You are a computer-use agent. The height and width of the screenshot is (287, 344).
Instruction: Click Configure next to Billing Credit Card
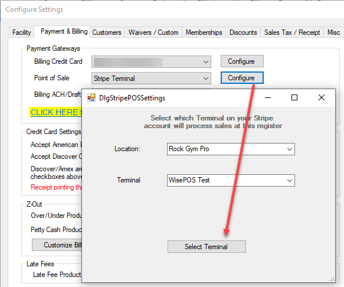tap(242, 61)
